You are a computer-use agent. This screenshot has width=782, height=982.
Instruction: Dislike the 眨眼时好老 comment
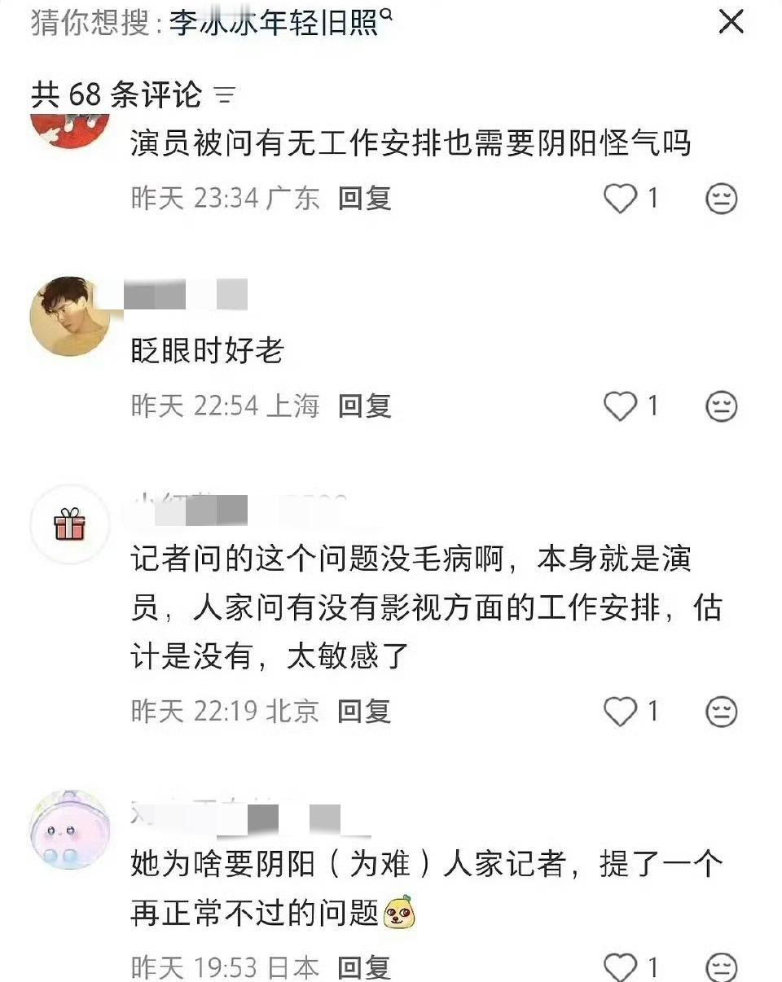(x=721, y=406)
